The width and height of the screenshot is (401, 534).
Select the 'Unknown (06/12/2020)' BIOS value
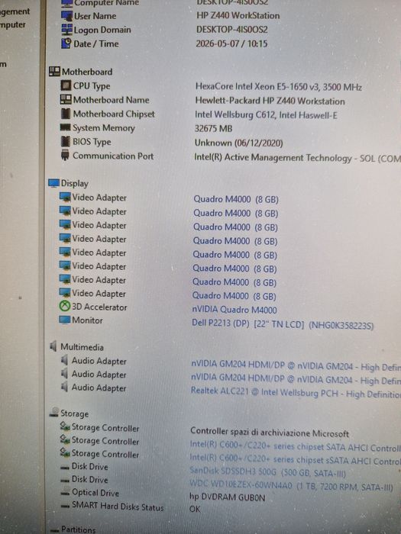pos(238,143)
